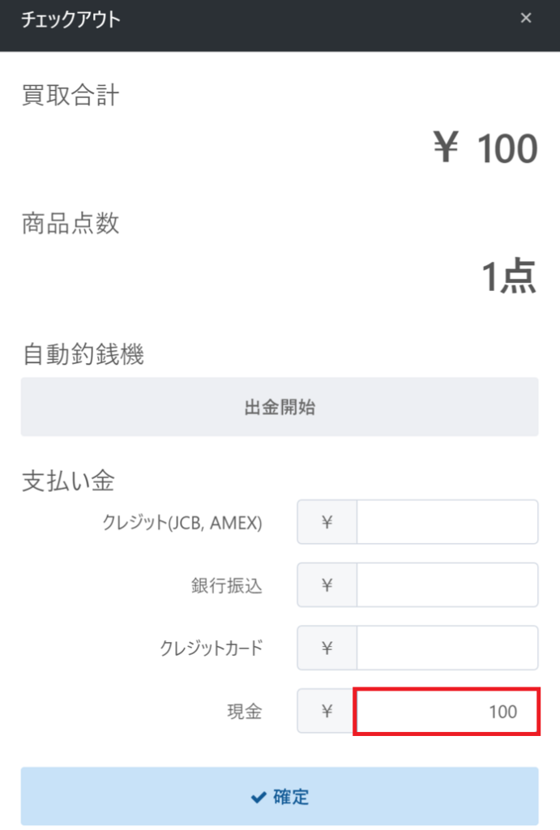560x830 pixels.
Task: Click the ¥ 100 total amount
Action: pos(485,150)
